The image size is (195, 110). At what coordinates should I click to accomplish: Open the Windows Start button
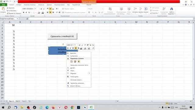click(x=3, y=107)
